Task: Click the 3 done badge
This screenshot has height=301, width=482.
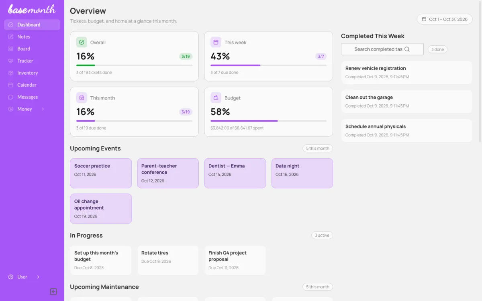Action: click(437, 49)
